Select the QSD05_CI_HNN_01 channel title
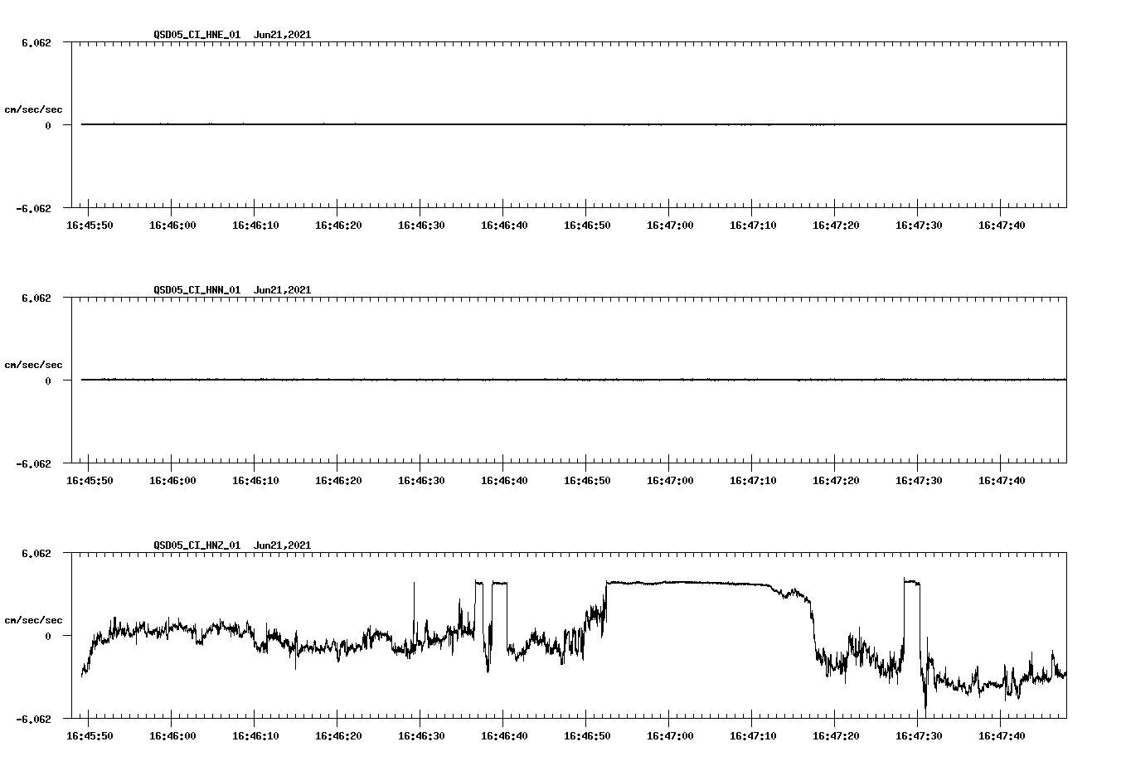Viewport: 1126px width, 766px height. coord(197,290)
